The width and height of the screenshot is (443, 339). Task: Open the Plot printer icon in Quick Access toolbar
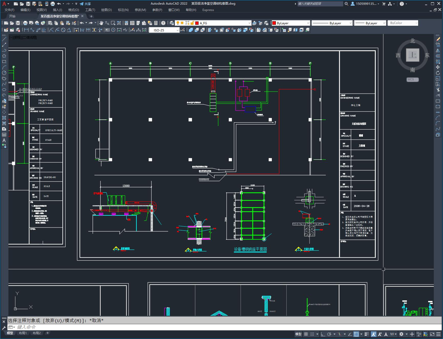tap(53, 4)
